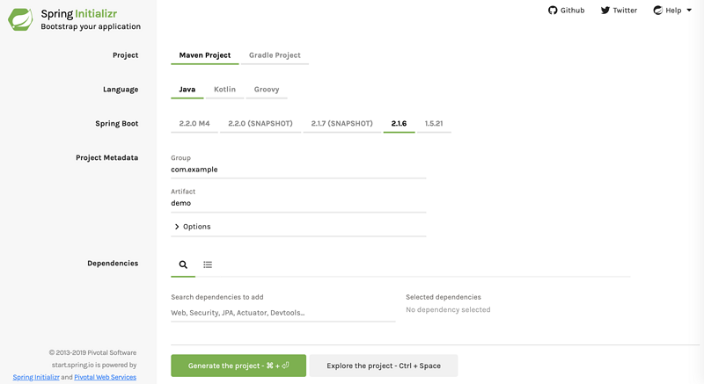Viewport: 704px width, 384px height.
Task: Open the Pivotal Web Services link
Action: pyautogui.click(x=105, y=377)
